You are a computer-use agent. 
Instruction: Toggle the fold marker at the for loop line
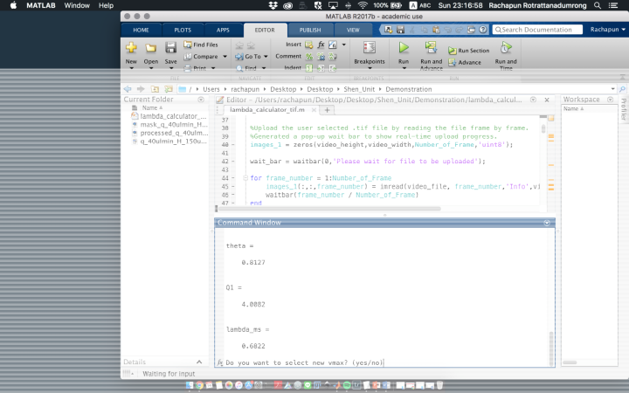click(x=245, y=178)
